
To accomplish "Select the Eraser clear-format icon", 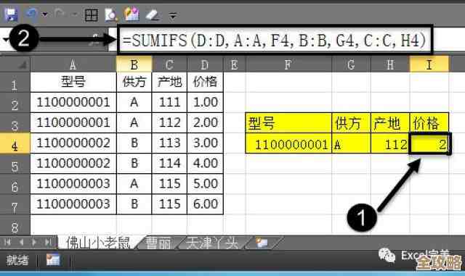I will (153, 14).
